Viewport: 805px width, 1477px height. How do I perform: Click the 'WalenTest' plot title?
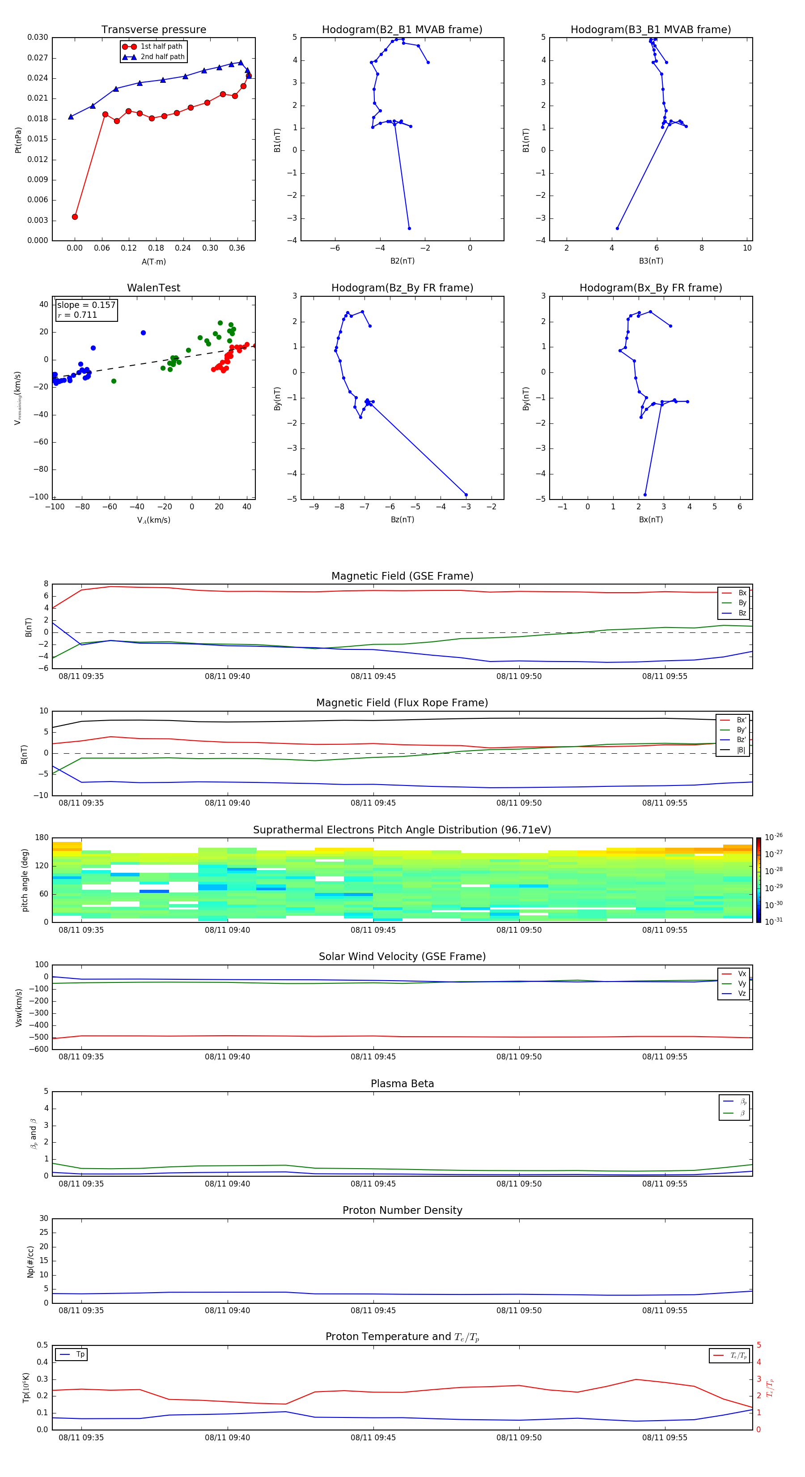click(153, 288)
